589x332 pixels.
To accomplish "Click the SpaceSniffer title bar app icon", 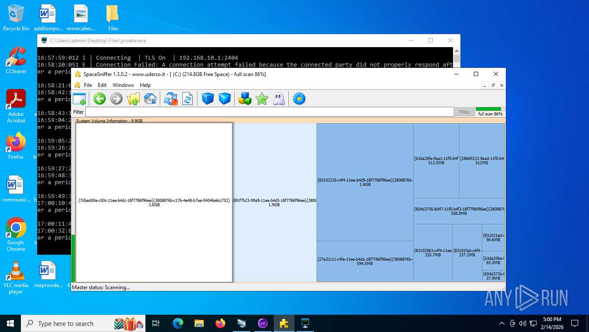I will click(78, 74).
